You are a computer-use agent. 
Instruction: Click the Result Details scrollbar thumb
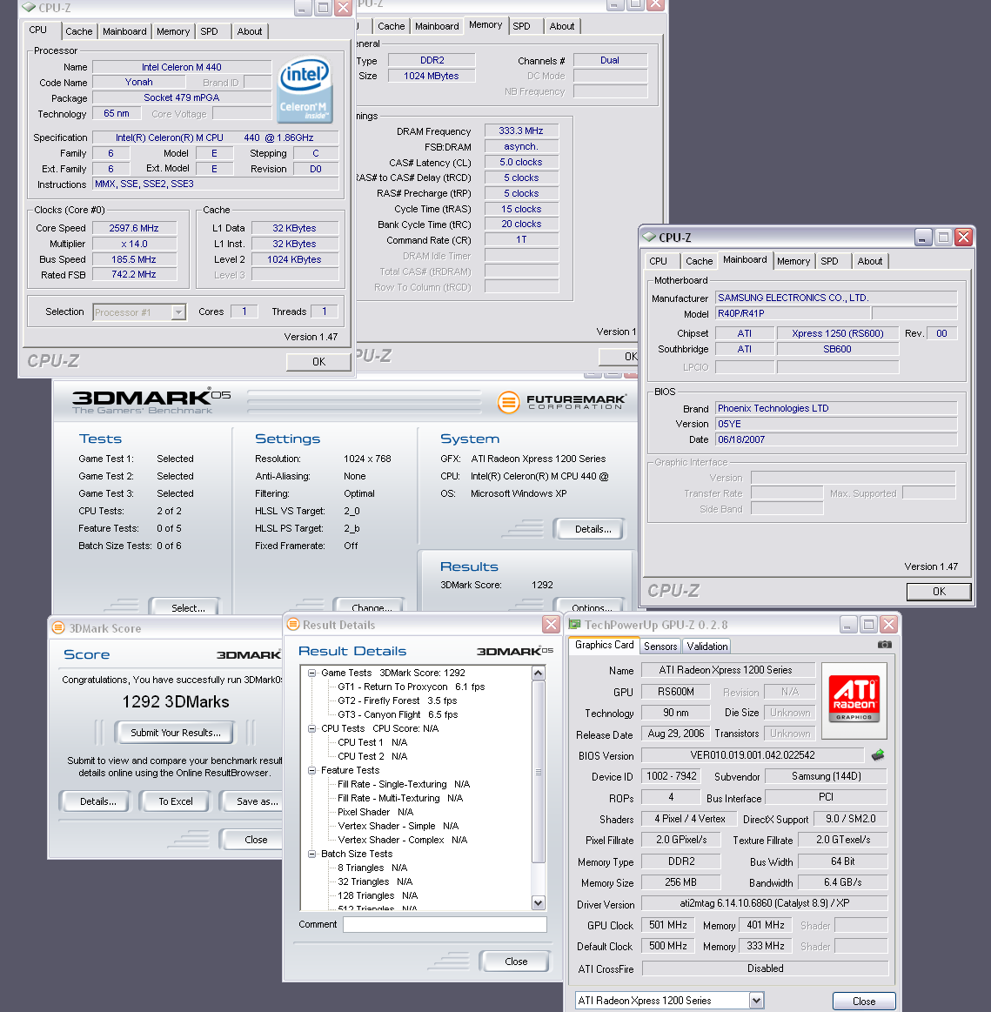pyautogui.click(x=538, y=771)
